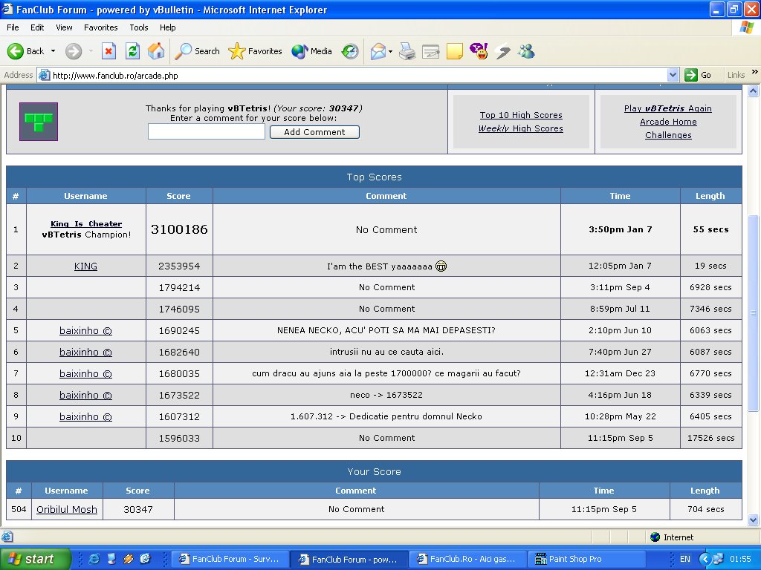Click the gray lightning bolt toolbar icon
Viewport: 761px width, 570px height.
[503, 51]
